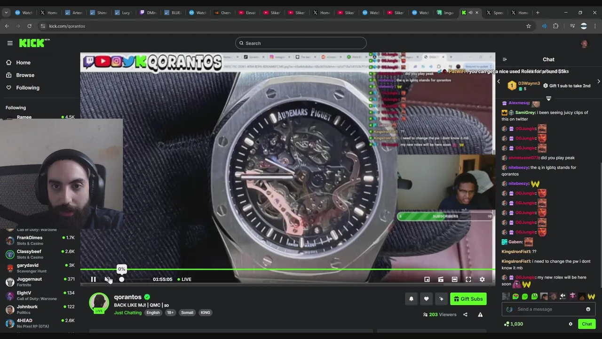Unmute the stream with the speaker icon
The height and width of the screenshot is (339, 602).
(x=107, y=279)
